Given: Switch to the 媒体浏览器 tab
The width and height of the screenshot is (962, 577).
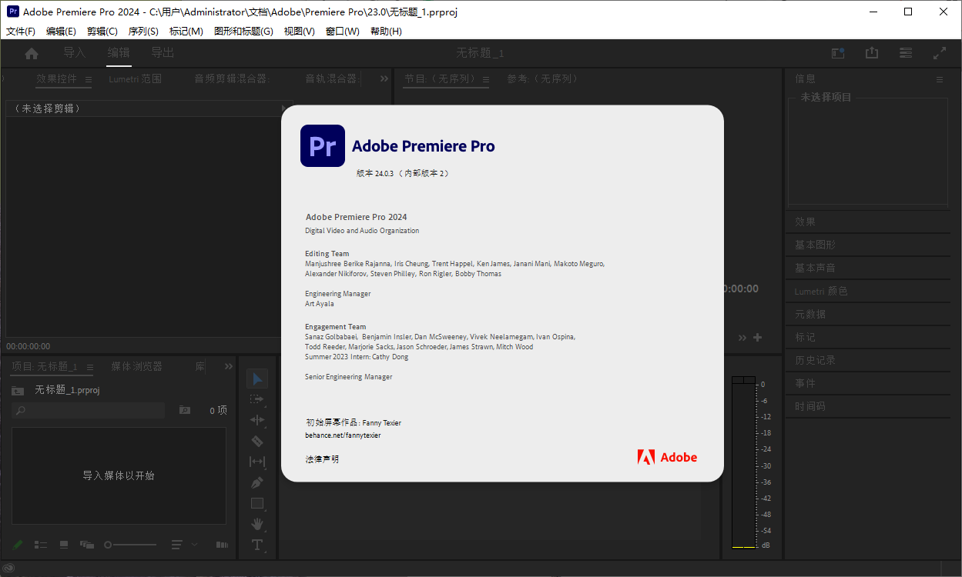Looking at the screenshot, I should click(136, 367).
